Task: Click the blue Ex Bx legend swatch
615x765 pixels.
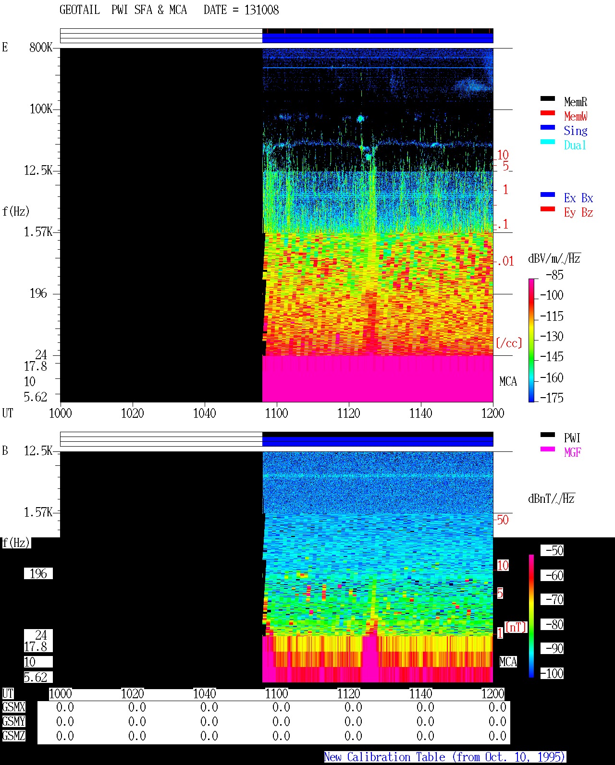Action: [548, 195]
